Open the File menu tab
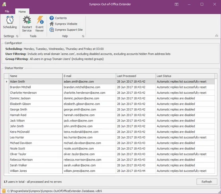The height and width of the screenshot is (194, 221). tap(7, 12)
